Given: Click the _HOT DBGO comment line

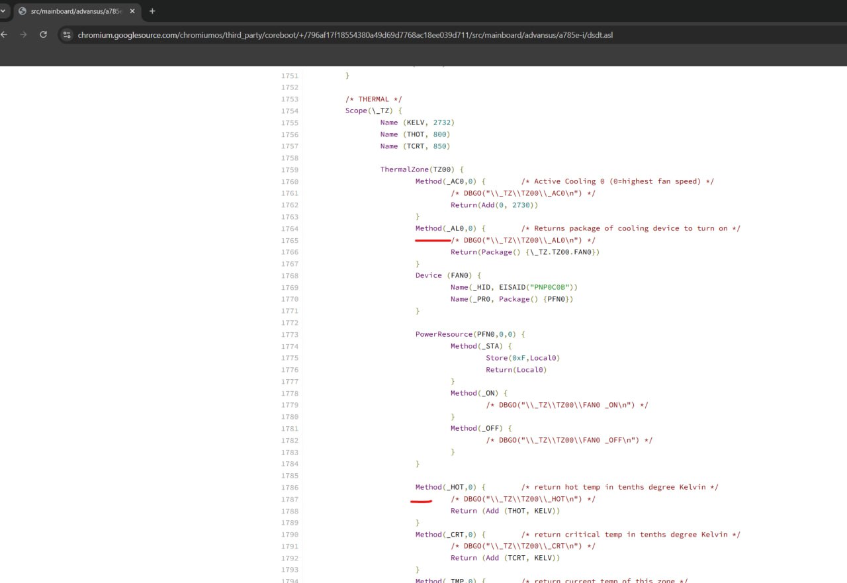Looking at the screenshot, I should pyautogui.click(x=523, y=499).
